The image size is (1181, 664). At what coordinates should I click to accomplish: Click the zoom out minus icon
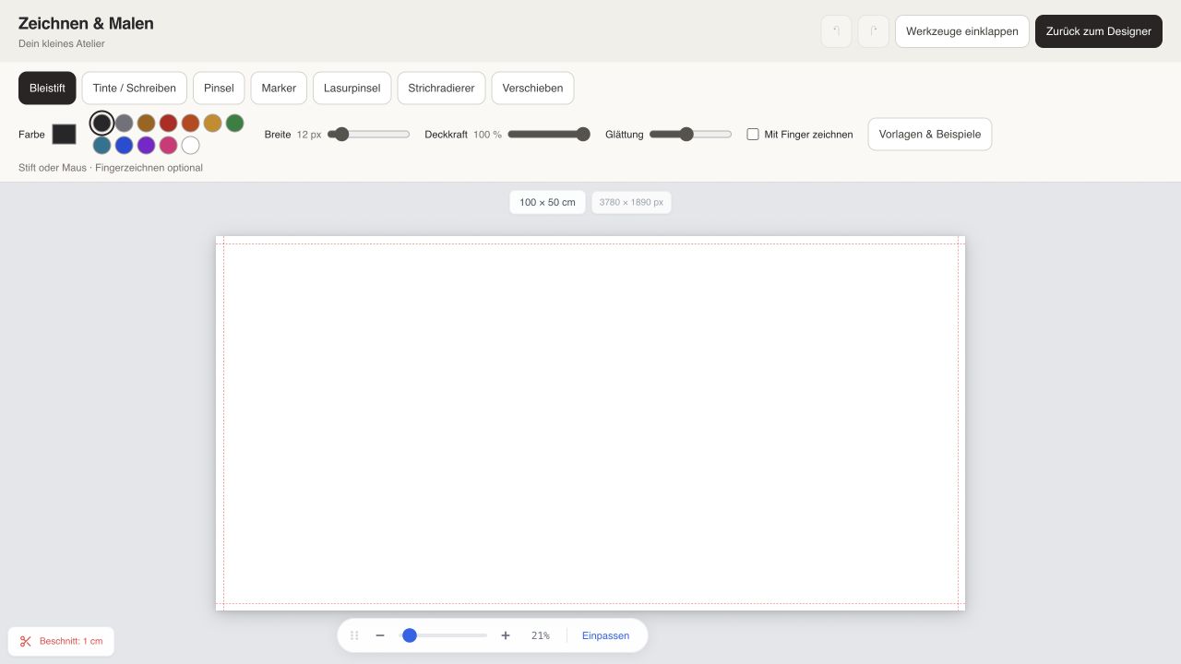pos(379,635)
